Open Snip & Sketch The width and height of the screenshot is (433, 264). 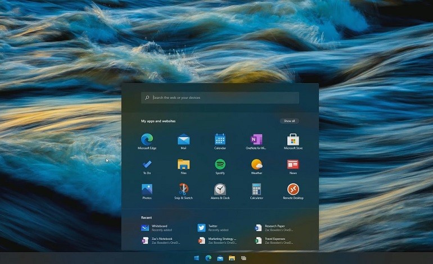pyautogui.click(x=183, y=192)
